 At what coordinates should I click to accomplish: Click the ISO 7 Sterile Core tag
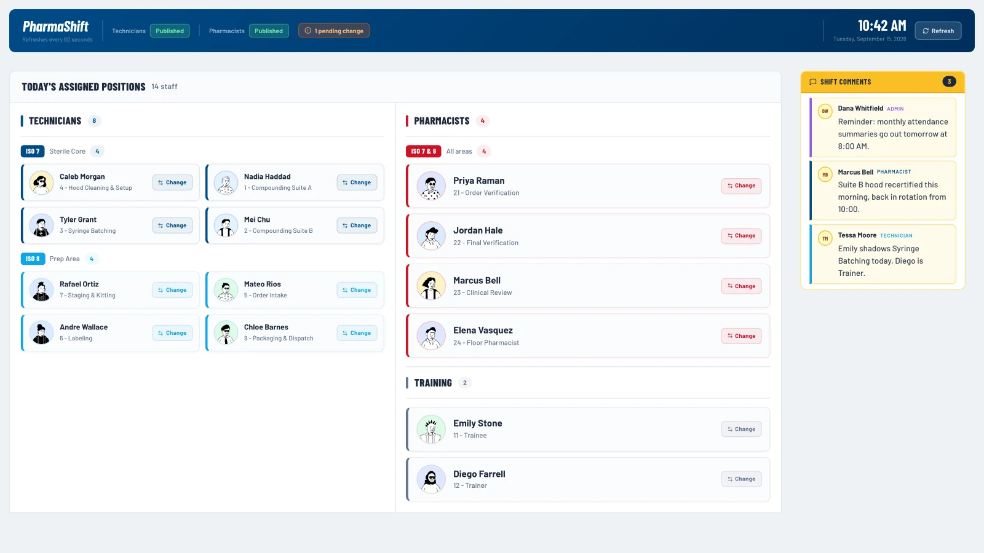tap(33, 151)
